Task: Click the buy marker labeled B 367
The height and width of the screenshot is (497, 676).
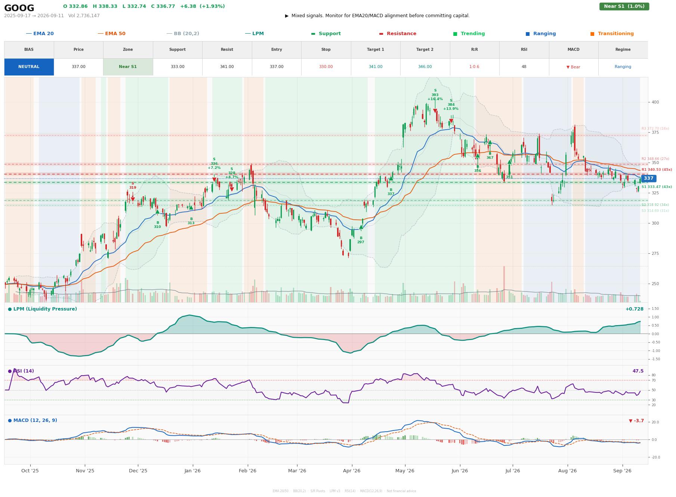Action: pyautogui.click(x=490, y=142)
